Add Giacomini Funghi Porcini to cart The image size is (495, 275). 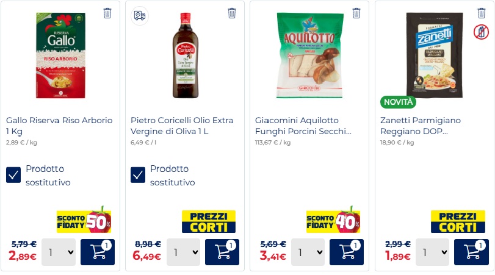(347, 252)
